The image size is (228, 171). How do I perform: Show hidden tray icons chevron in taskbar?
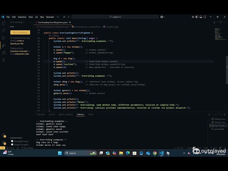pos(184,153)
